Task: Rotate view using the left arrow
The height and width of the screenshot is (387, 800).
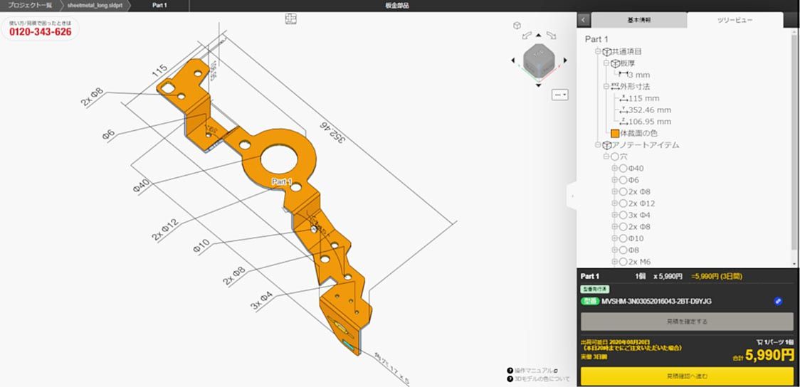Action: tap(512, 61)
